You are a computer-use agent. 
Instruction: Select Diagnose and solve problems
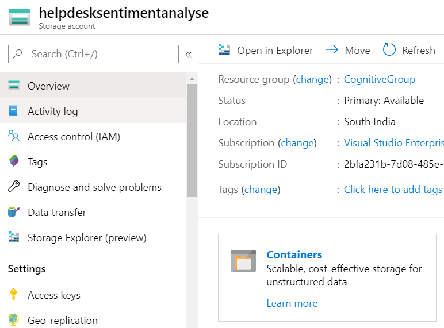tap(93, 187)
